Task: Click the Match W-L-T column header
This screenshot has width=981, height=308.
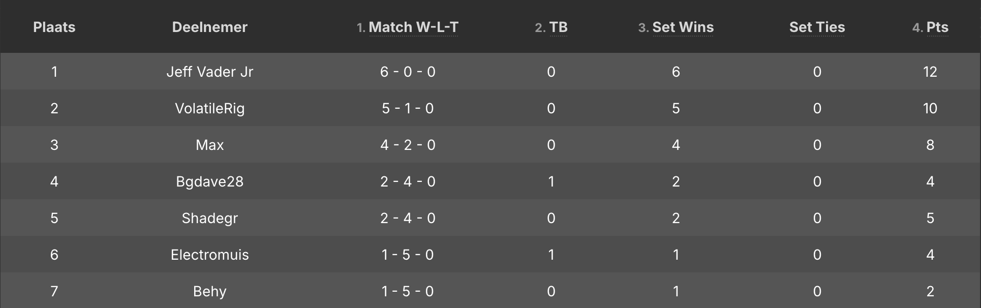Action: (x=413, y=27)
